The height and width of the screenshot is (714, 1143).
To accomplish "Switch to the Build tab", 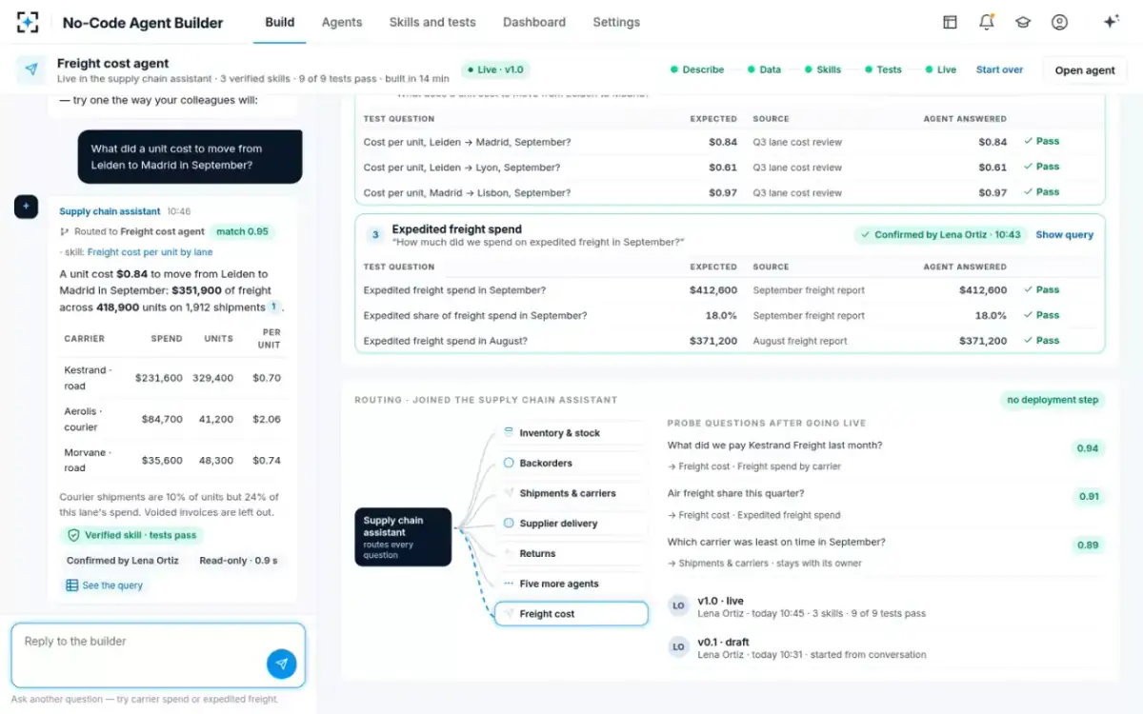I will pos(280,22).
